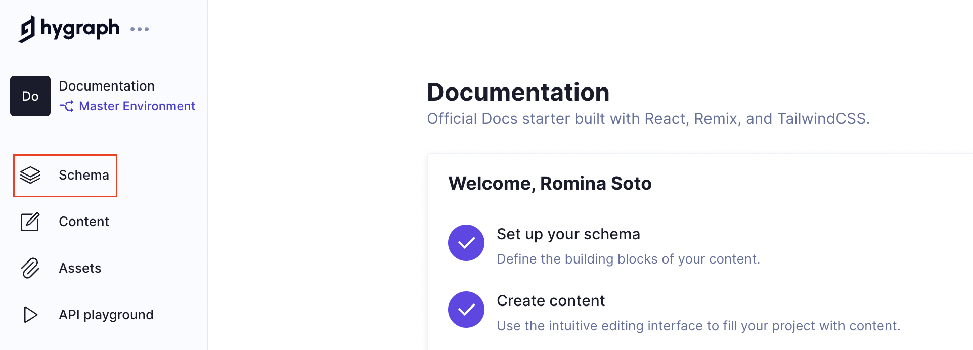Go to the Schema section label
Viewport: 973px width, 350px height.
coord(84,175)
